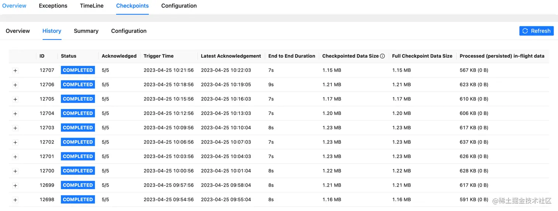Click the Acknowledged column header
Screen dimensions: 558x211
(119, 56)
